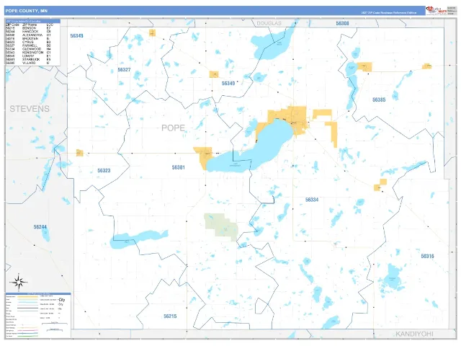Click the ALEXANDRIA row in ZIP index
This screenshot has width=461, height=346.
pyautogui.click(x=29, y=35)
